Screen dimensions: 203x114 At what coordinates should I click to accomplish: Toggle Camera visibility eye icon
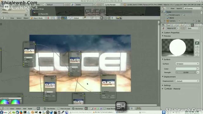(x=193, y=21)
